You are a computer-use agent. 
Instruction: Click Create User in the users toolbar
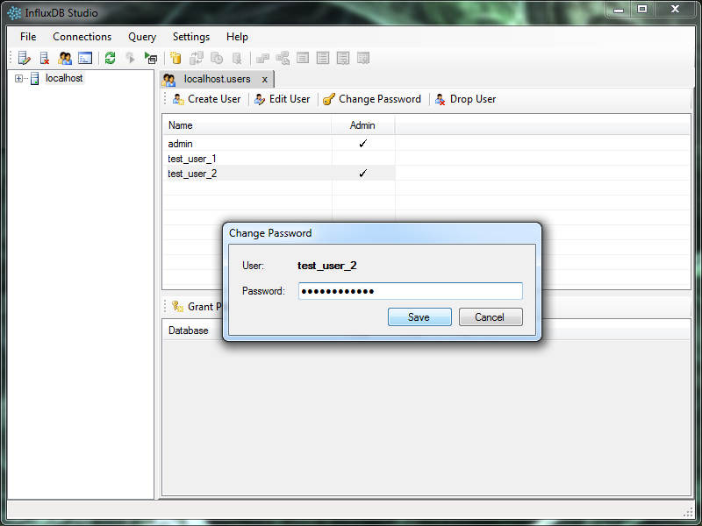coord(206,99)
